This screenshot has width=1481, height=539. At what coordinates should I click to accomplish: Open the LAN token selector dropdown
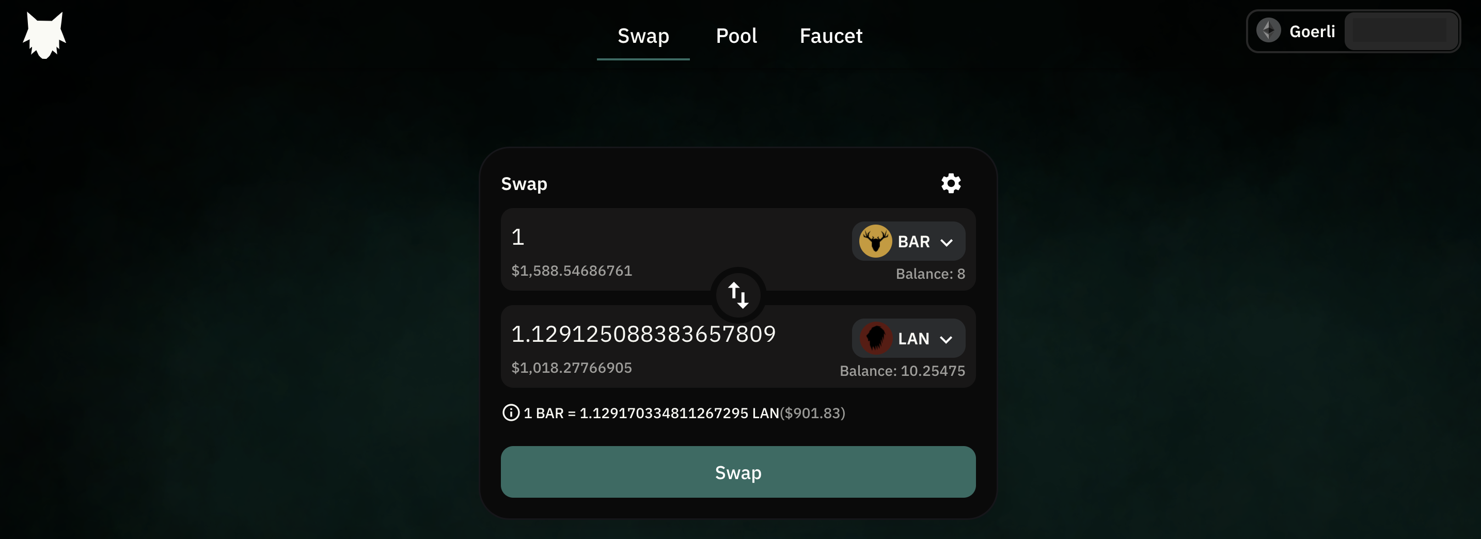coord(908,338)
